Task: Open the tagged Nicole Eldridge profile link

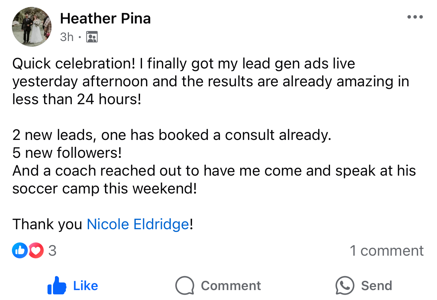Action: (138, 224)
